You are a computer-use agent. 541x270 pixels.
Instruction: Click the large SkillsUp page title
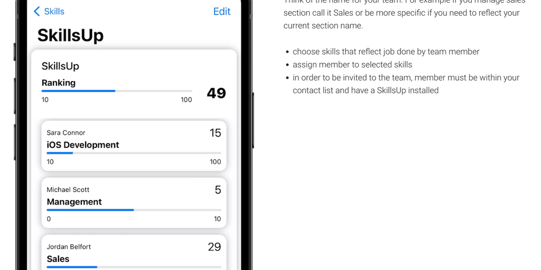tap(70, 35)
